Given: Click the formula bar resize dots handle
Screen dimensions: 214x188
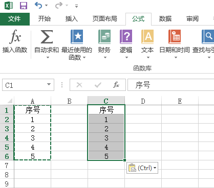Looking at the screenshot, I should 62,85.
